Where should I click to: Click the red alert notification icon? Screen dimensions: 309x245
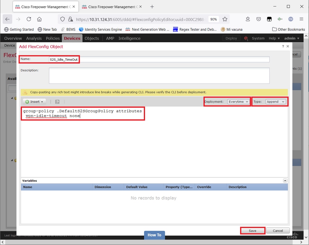point(246,38)
